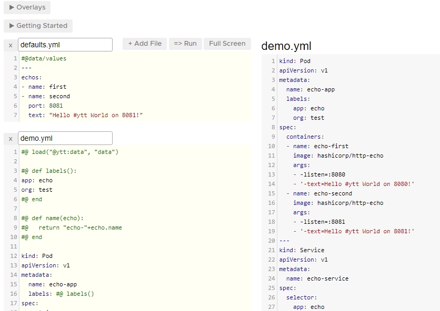440x311 pixels.
Task: Open Full Screen mode
Action: [227, 44]
